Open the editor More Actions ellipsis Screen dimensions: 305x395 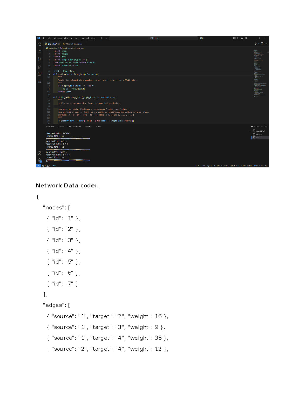[x=266, y=44]
